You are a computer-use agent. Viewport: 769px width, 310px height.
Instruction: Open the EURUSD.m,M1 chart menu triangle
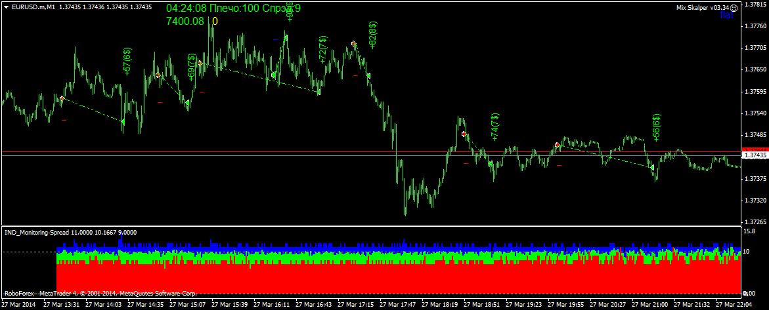tap(5, 7)
